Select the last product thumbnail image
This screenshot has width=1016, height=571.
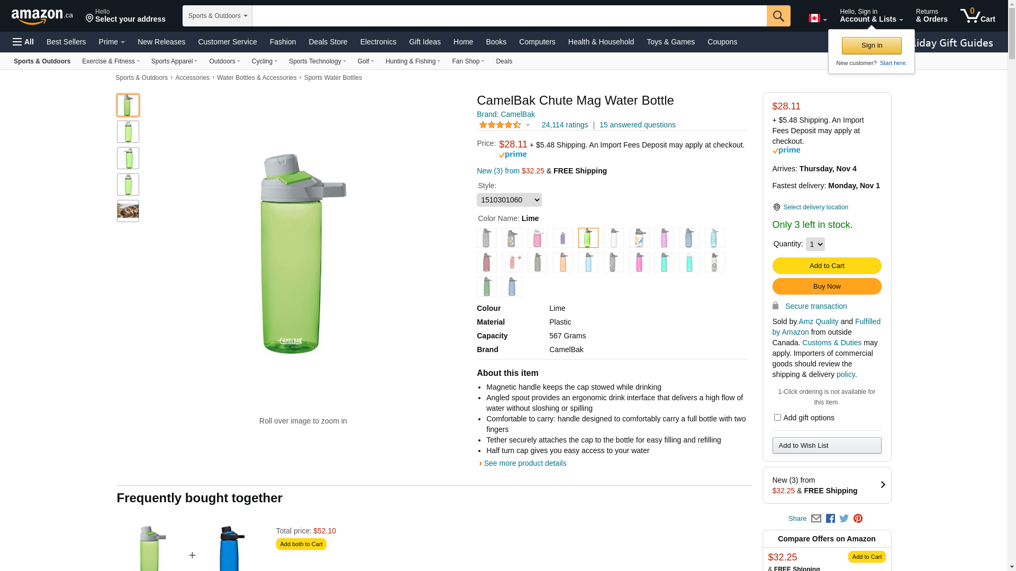[x=128, y=211]
